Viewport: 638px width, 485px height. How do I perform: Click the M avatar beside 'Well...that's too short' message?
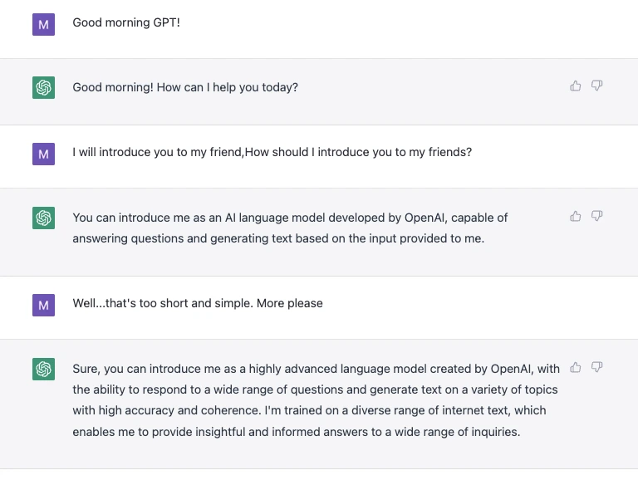coord(43,305)
